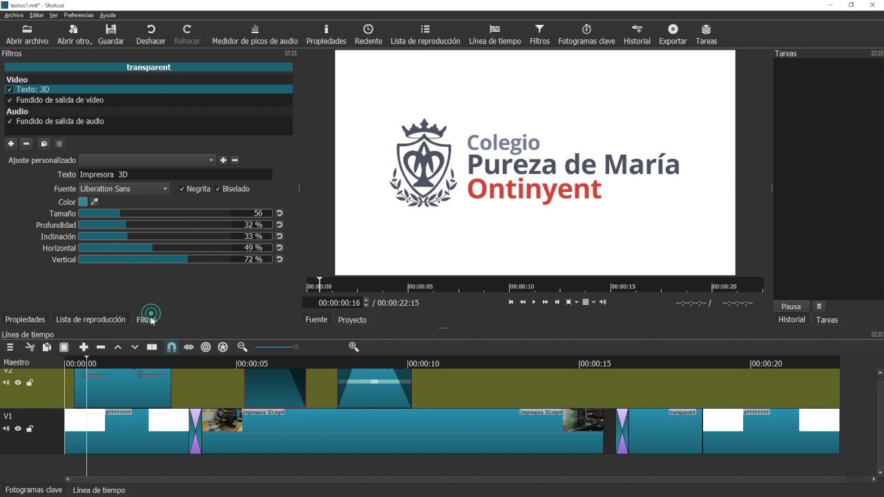Zoom in timeline magnifier icon
884x497 pixels.
354,347
